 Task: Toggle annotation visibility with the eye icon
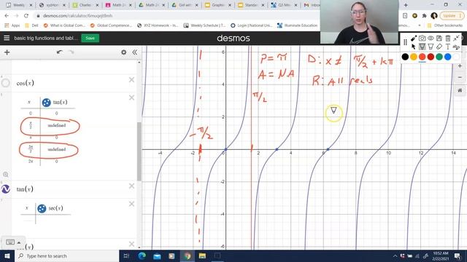point(431,39)
